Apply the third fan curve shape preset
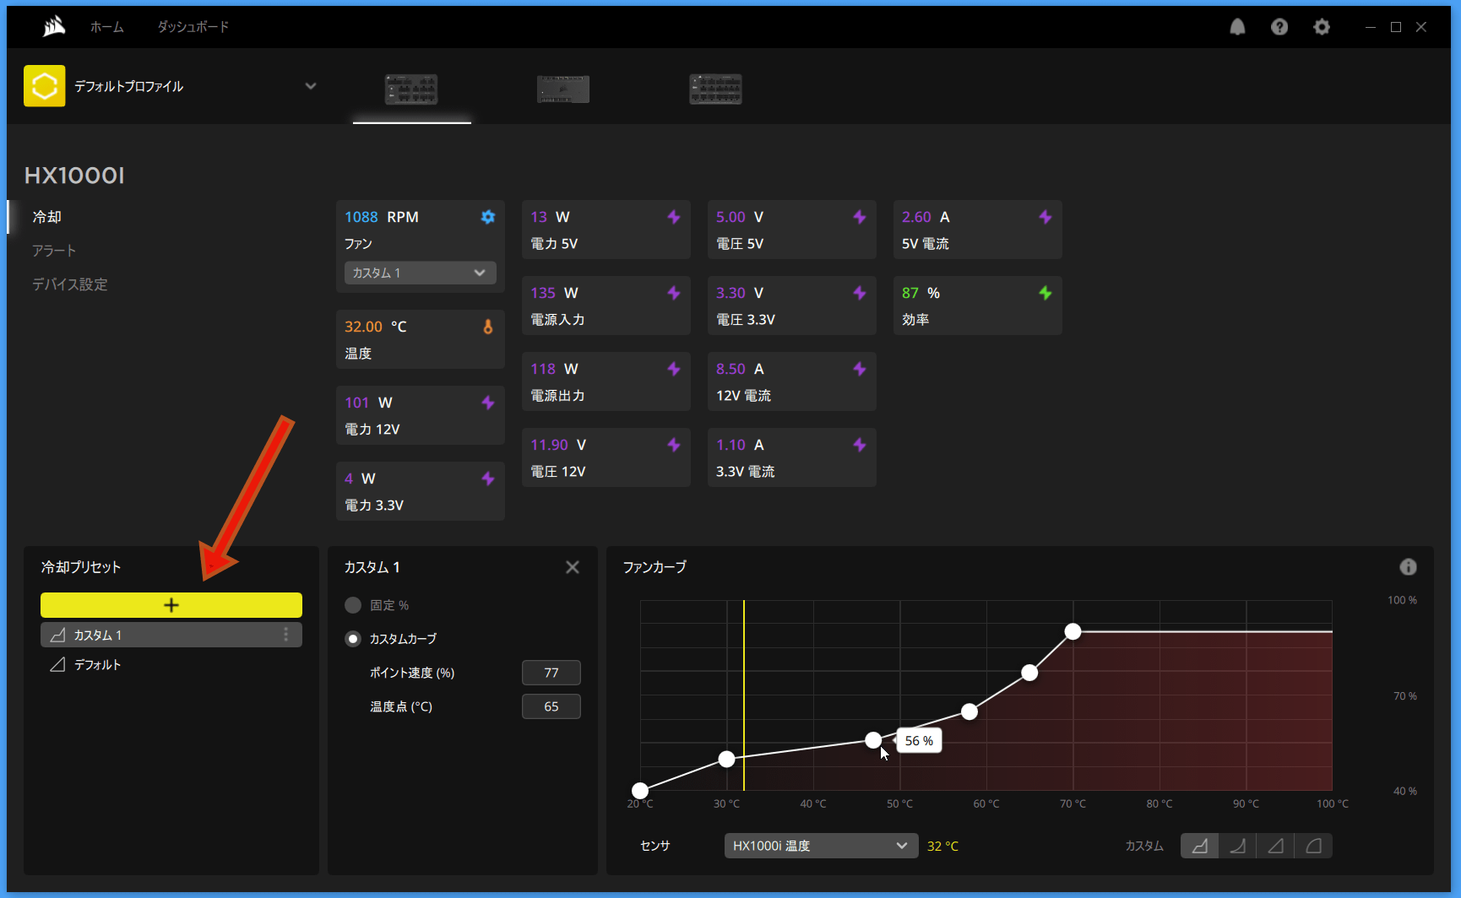The image size is (1461, 898). 1275,846
